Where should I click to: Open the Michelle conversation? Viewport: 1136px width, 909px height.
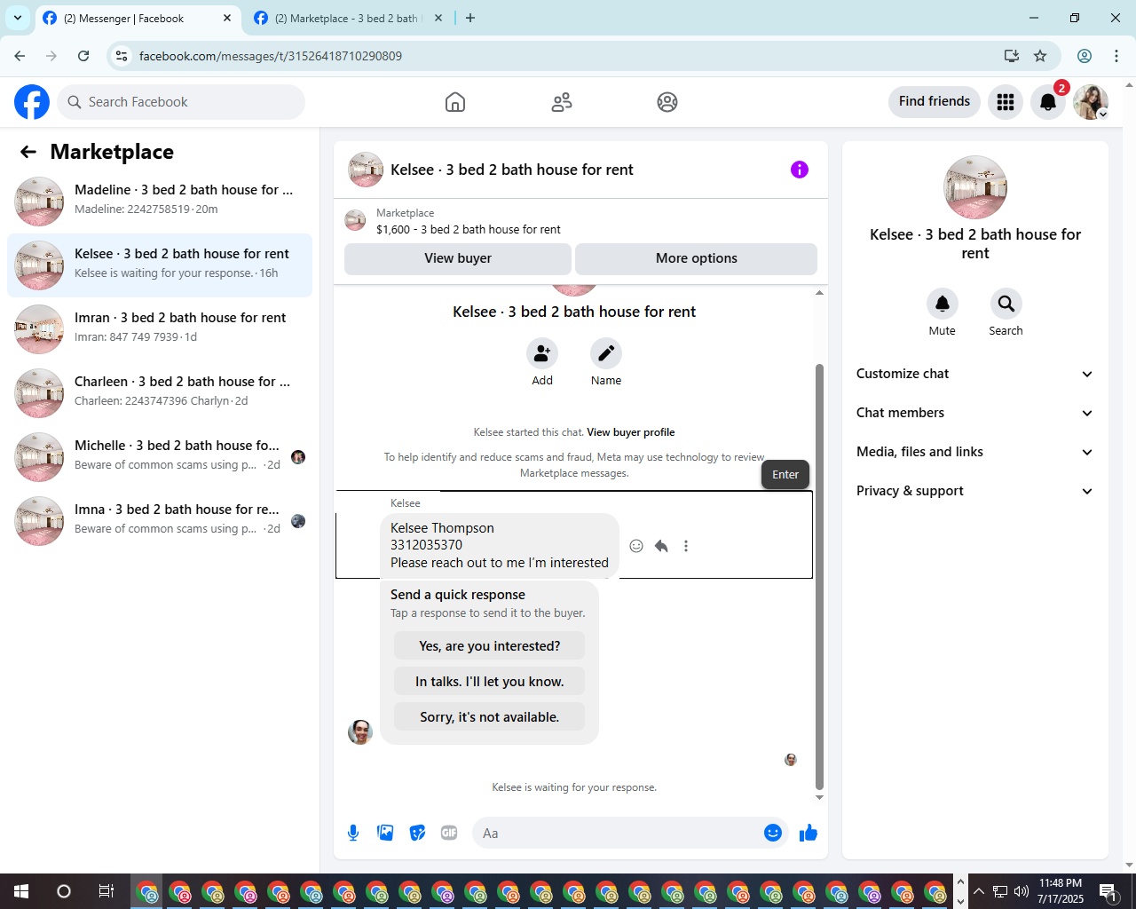point(160,457)
